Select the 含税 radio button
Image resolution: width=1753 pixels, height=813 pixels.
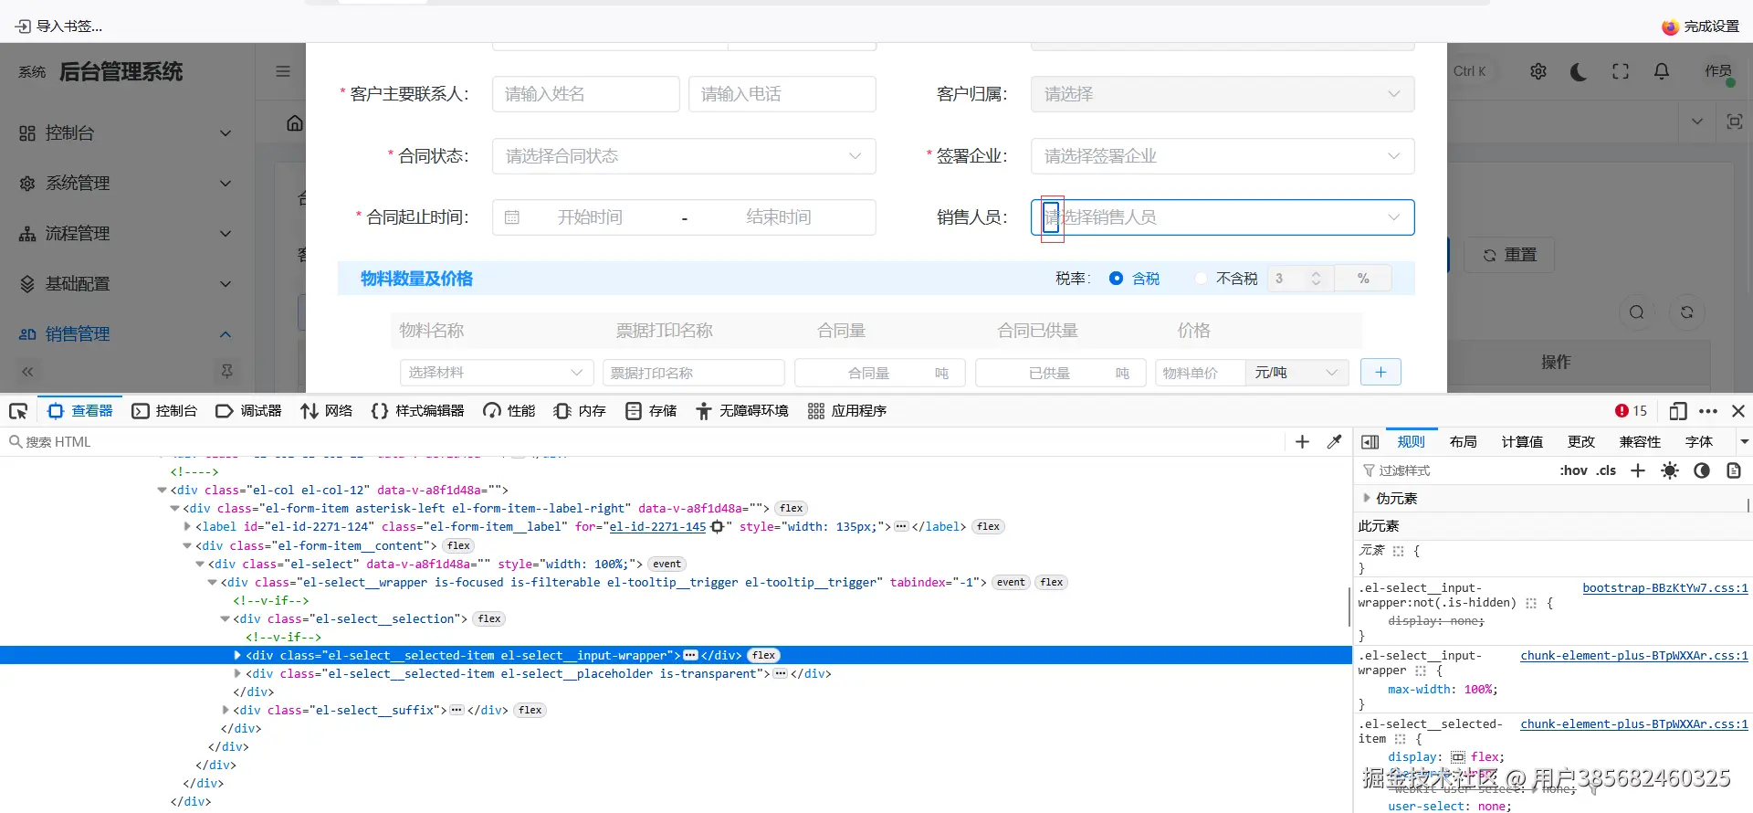(1116, 279)
